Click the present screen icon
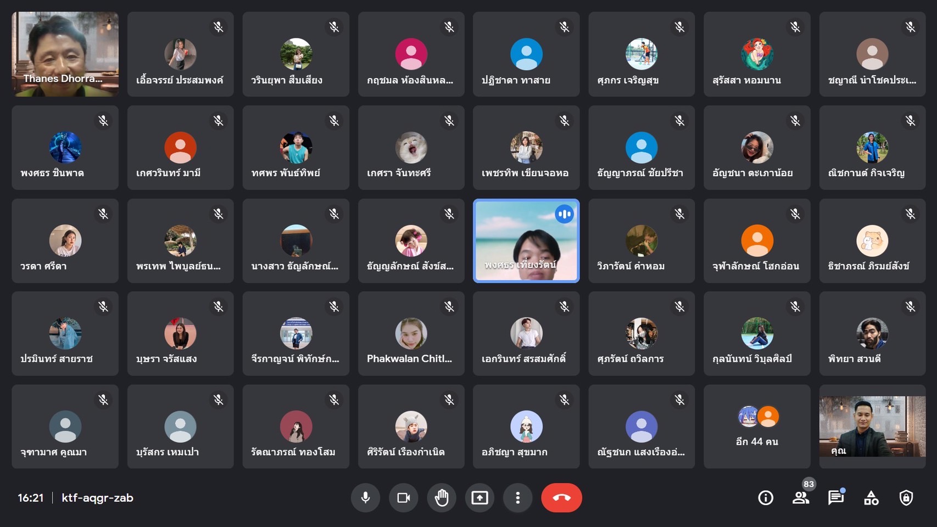937x527 pixels. 479,498
